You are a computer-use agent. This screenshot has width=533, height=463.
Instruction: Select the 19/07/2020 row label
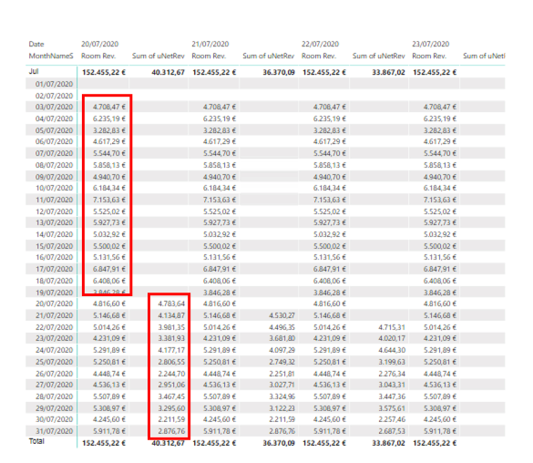click(x=54, y=293)
